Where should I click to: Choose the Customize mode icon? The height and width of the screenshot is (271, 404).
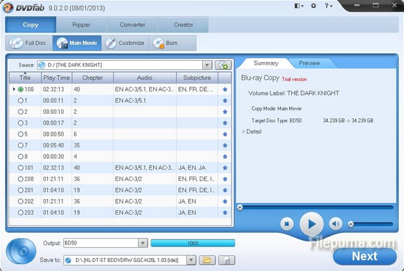(110, 43)
